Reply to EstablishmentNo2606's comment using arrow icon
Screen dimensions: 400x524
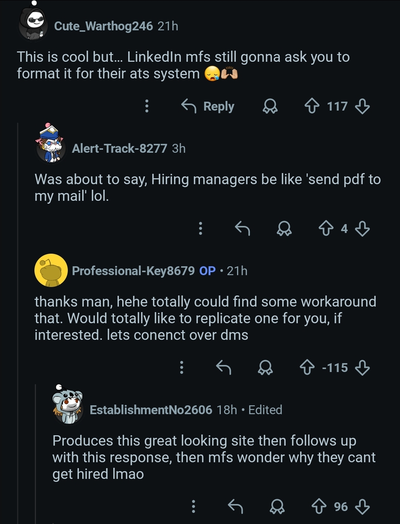coord(235,506)
